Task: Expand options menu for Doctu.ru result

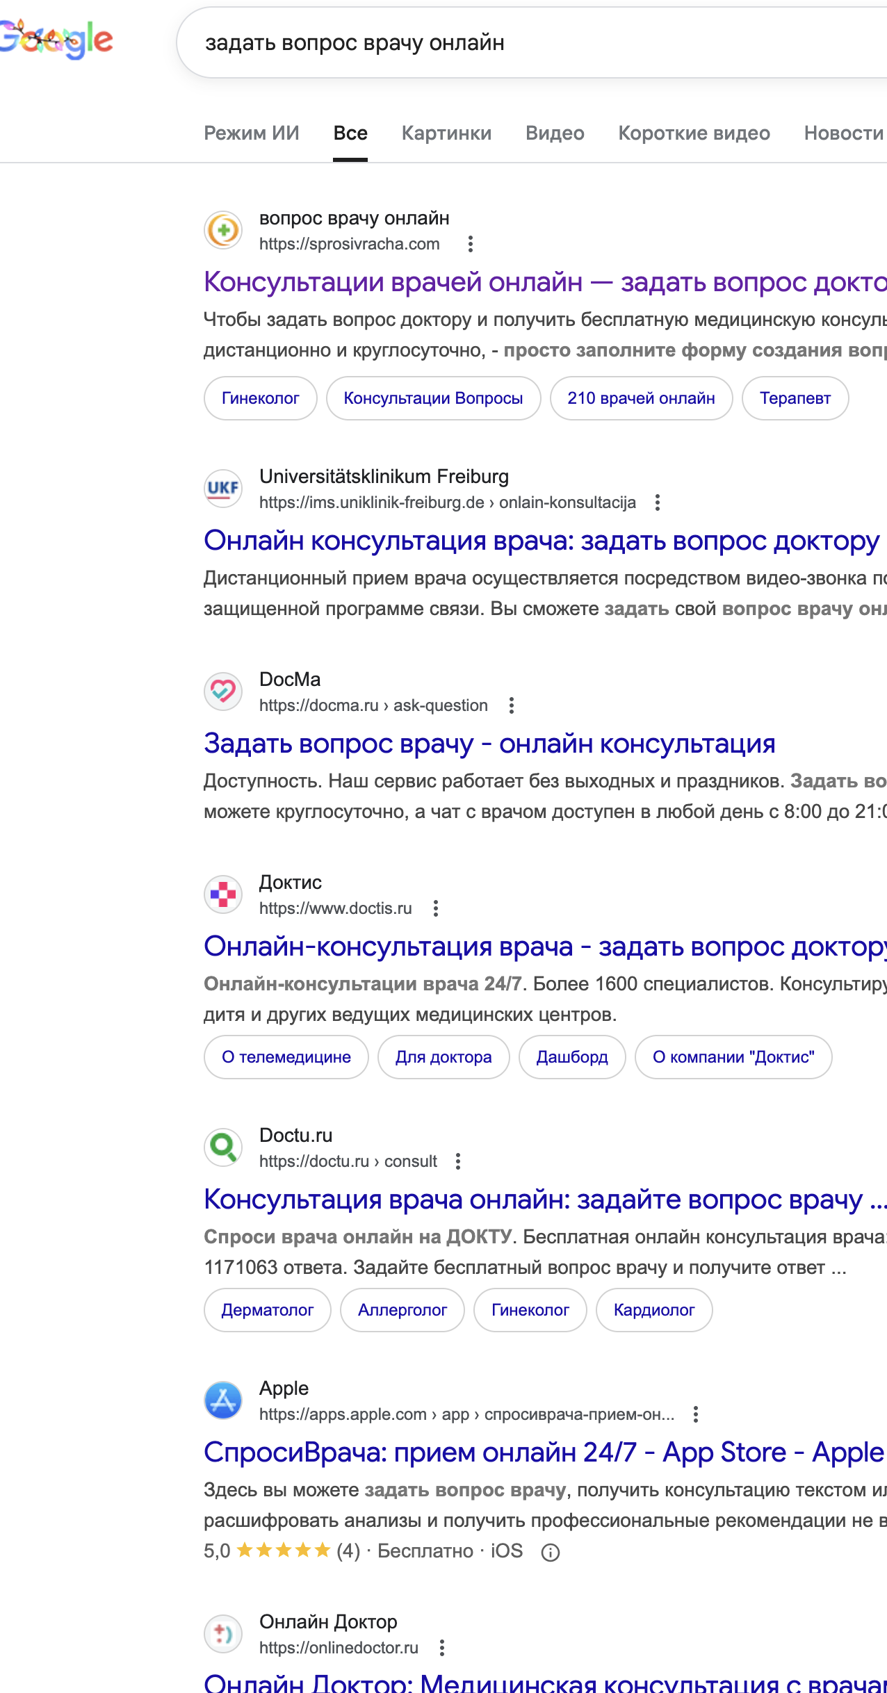Action: click(458, 1161)
